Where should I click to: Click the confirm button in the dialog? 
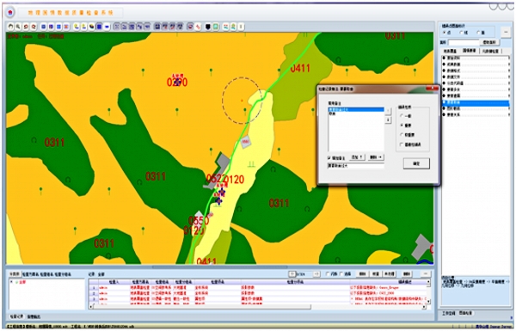click(x=416, y=163)
